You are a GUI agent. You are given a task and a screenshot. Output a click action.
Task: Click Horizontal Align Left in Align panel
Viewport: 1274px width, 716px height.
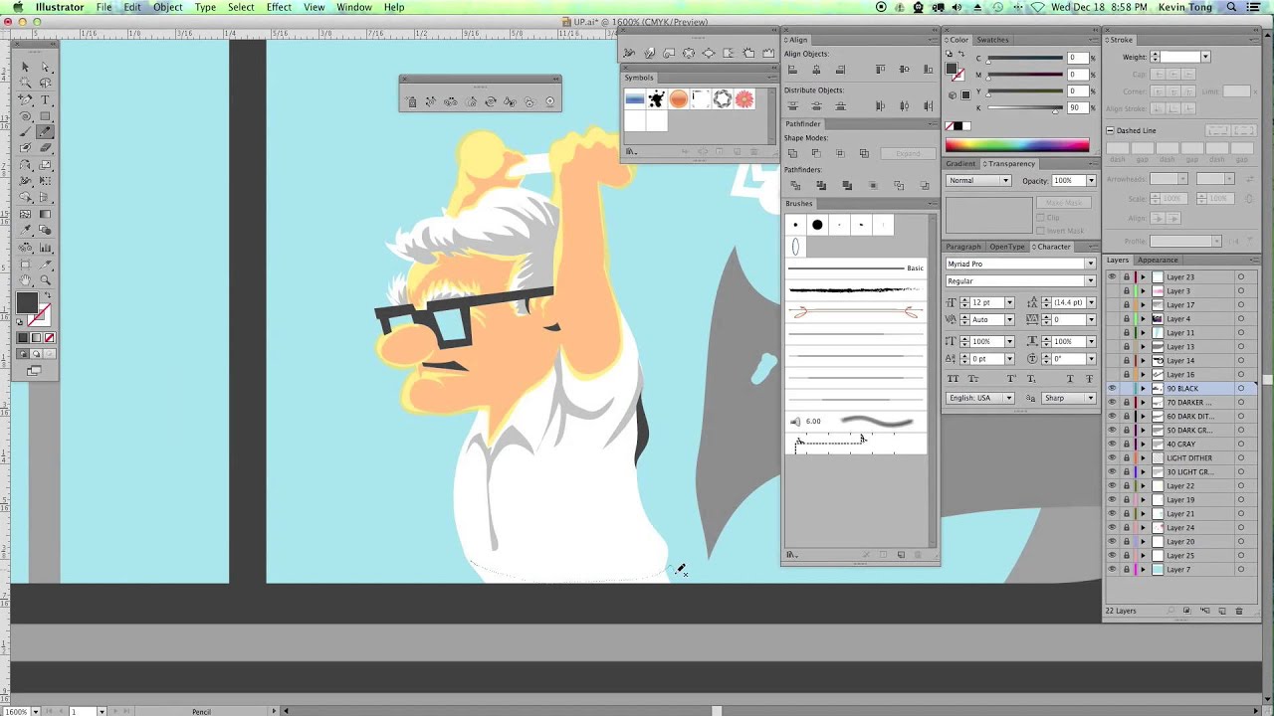(792, 70)
